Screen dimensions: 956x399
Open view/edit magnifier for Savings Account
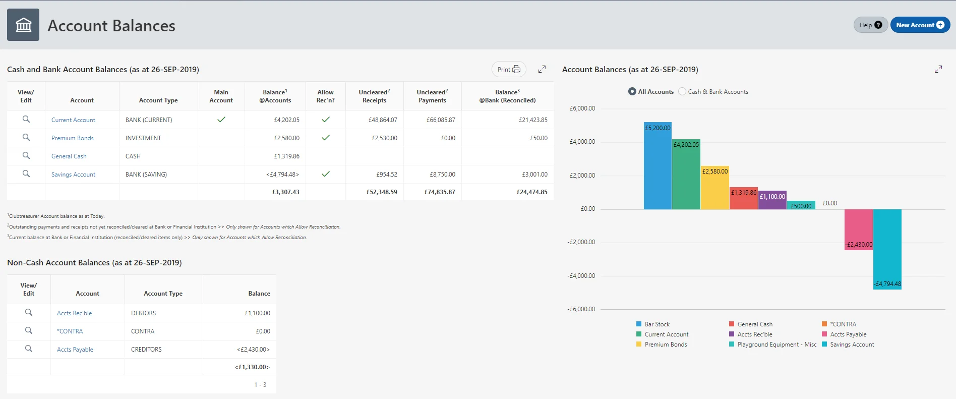coord(26,174)
